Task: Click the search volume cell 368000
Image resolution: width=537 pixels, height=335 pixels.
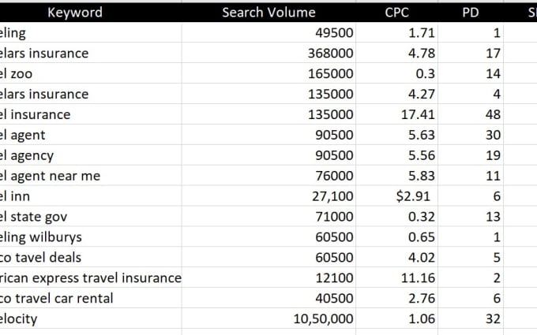Action: [268, 53]
